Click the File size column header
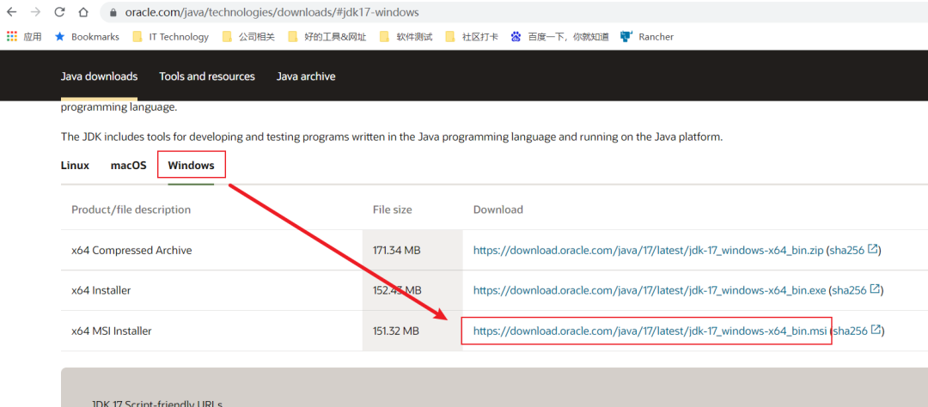 click(x=393, y=210)
